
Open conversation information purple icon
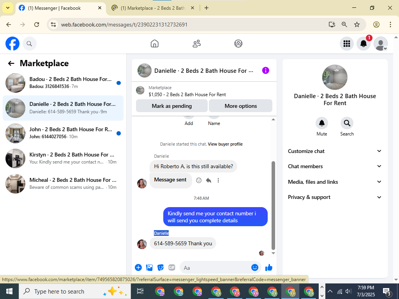265,70
